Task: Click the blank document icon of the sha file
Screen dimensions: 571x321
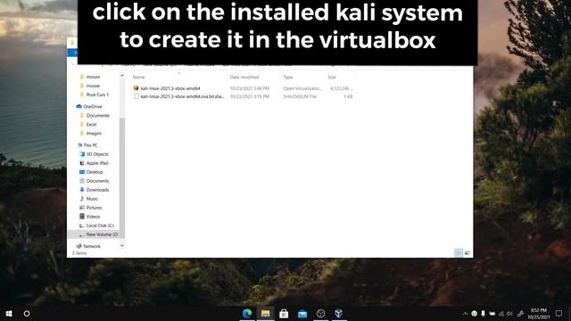Action: click(137, 96)
